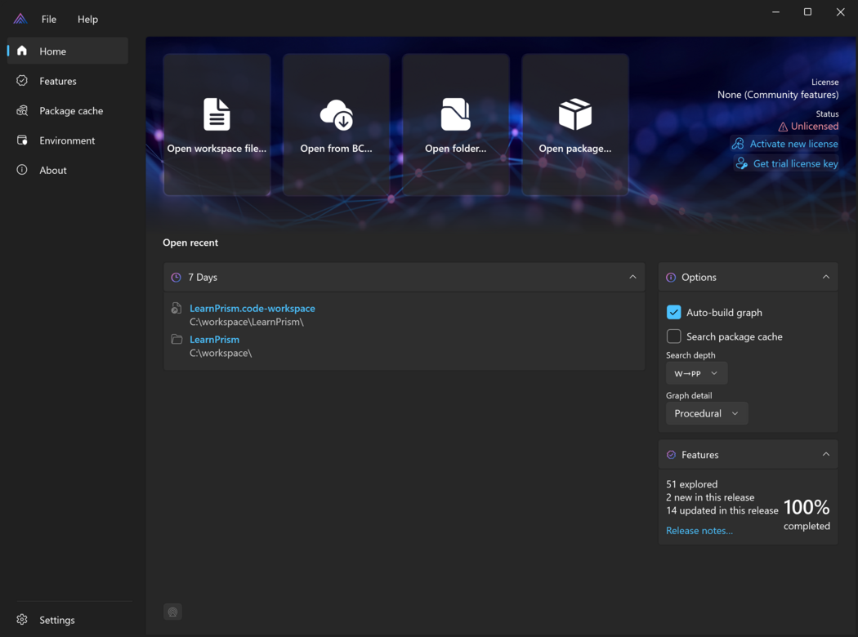The height and width of the screenshot is (637, 858).
Task: Collapse the Features panel on the right
Action: [x=825, y=454]
